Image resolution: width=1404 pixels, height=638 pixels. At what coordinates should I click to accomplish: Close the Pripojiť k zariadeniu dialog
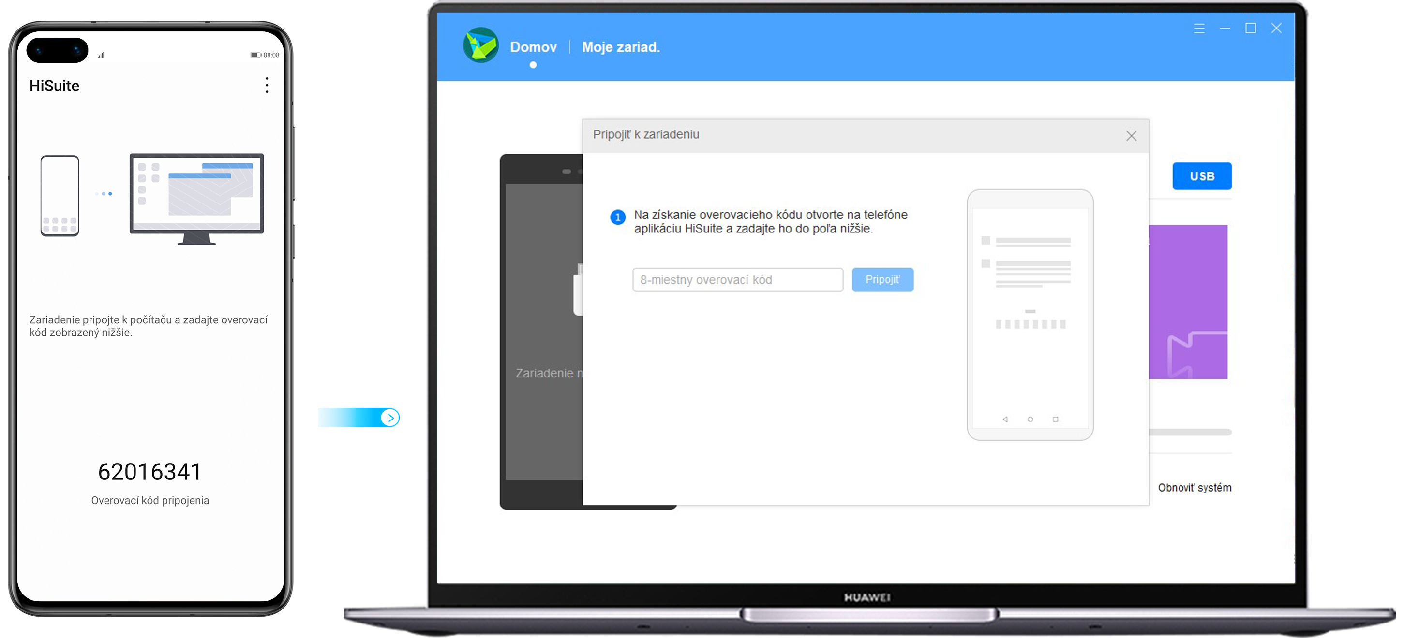pyautogui.click(x=1132, y=136)
